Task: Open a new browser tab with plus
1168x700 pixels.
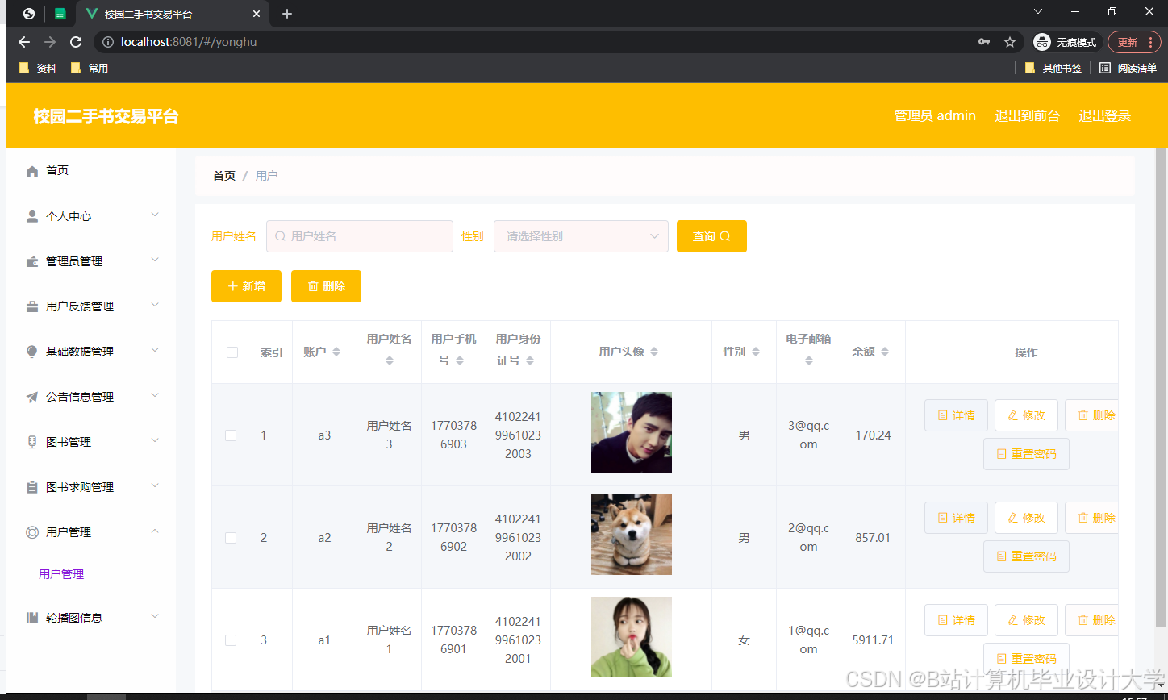Action: click(286, 14)
